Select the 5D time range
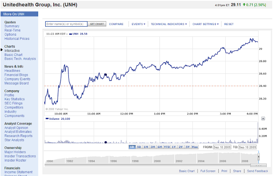 coord(139,147)
